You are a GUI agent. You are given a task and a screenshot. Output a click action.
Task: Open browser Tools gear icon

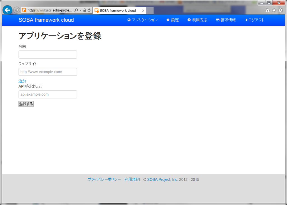(281, 10)
